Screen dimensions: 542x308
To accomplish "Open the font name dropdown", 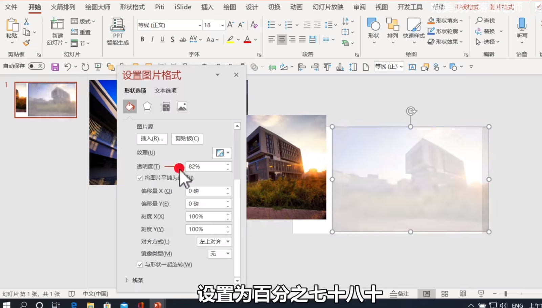I will 200,25.
